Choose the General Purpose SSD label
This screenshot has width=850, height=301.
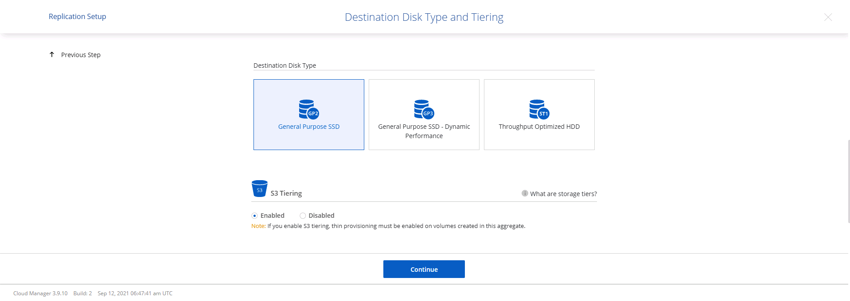(x=308, y=127)
